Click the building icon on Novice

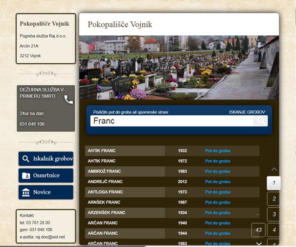[x=26, y=192]
